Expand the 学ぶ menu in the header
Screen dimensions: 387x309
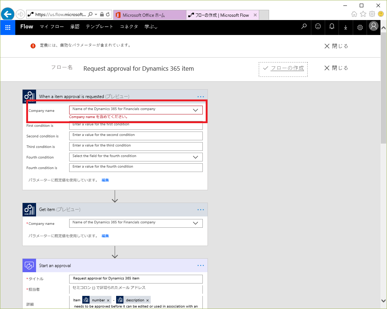tap(151, 27)
